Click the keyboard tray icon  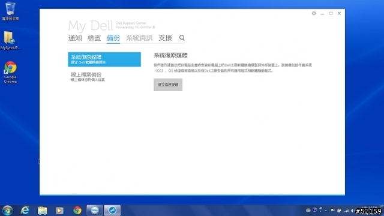coord(308,210)
